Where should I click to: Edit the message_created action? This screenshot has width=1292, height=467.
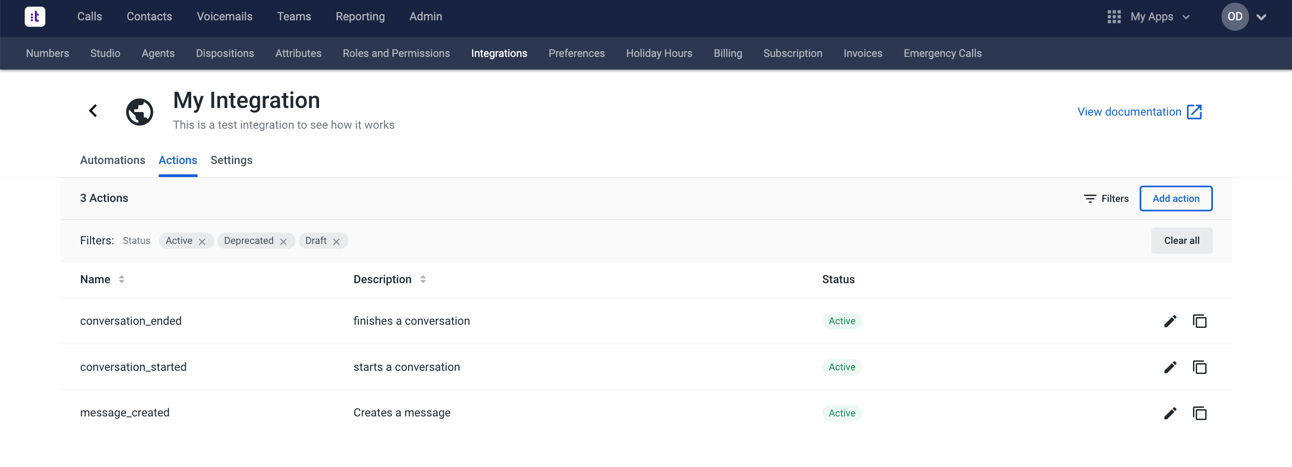[1169, 413]
